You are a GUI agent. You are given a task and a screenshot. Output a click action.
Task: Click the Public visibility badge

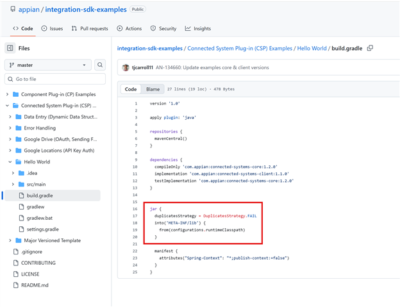point(138,9)
